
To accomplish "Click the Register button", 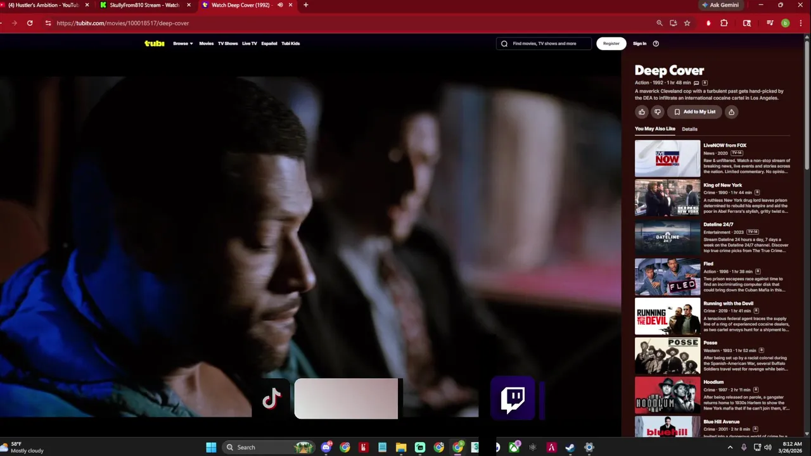I will click(611, 44).
